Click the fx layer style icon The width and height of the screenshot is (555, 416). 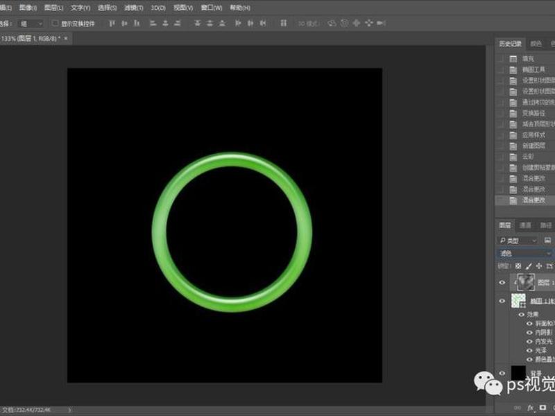point(530,408)
